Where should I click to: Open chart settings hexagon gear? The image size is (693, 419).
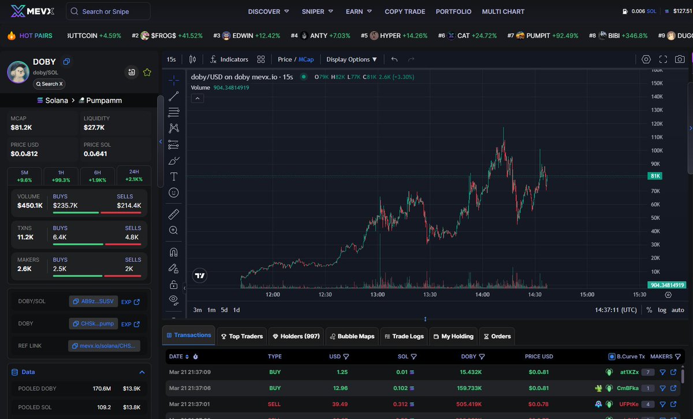pyautogui.click(x=646, y=60)
